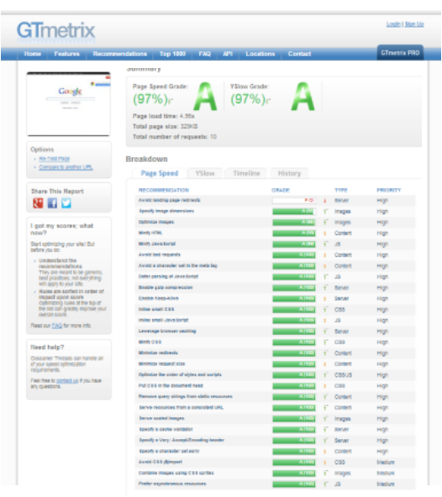Click trend arrow in Leverage browser caching row

point(325,332)
